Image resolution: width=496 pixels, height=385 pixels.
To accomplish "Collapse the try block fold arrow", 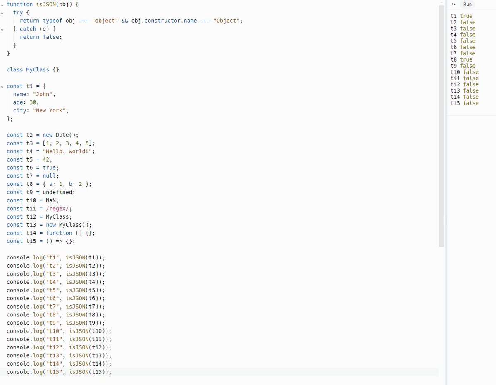I will 2,12.
